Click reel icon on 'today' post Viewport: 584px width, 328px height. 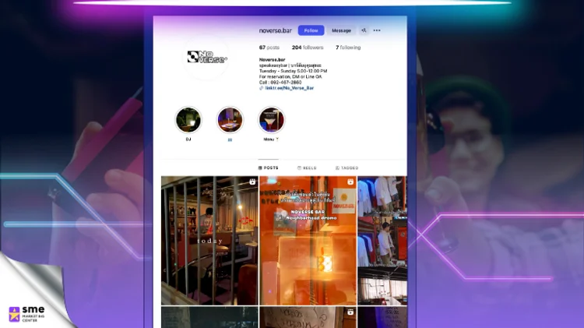(252, 182)
